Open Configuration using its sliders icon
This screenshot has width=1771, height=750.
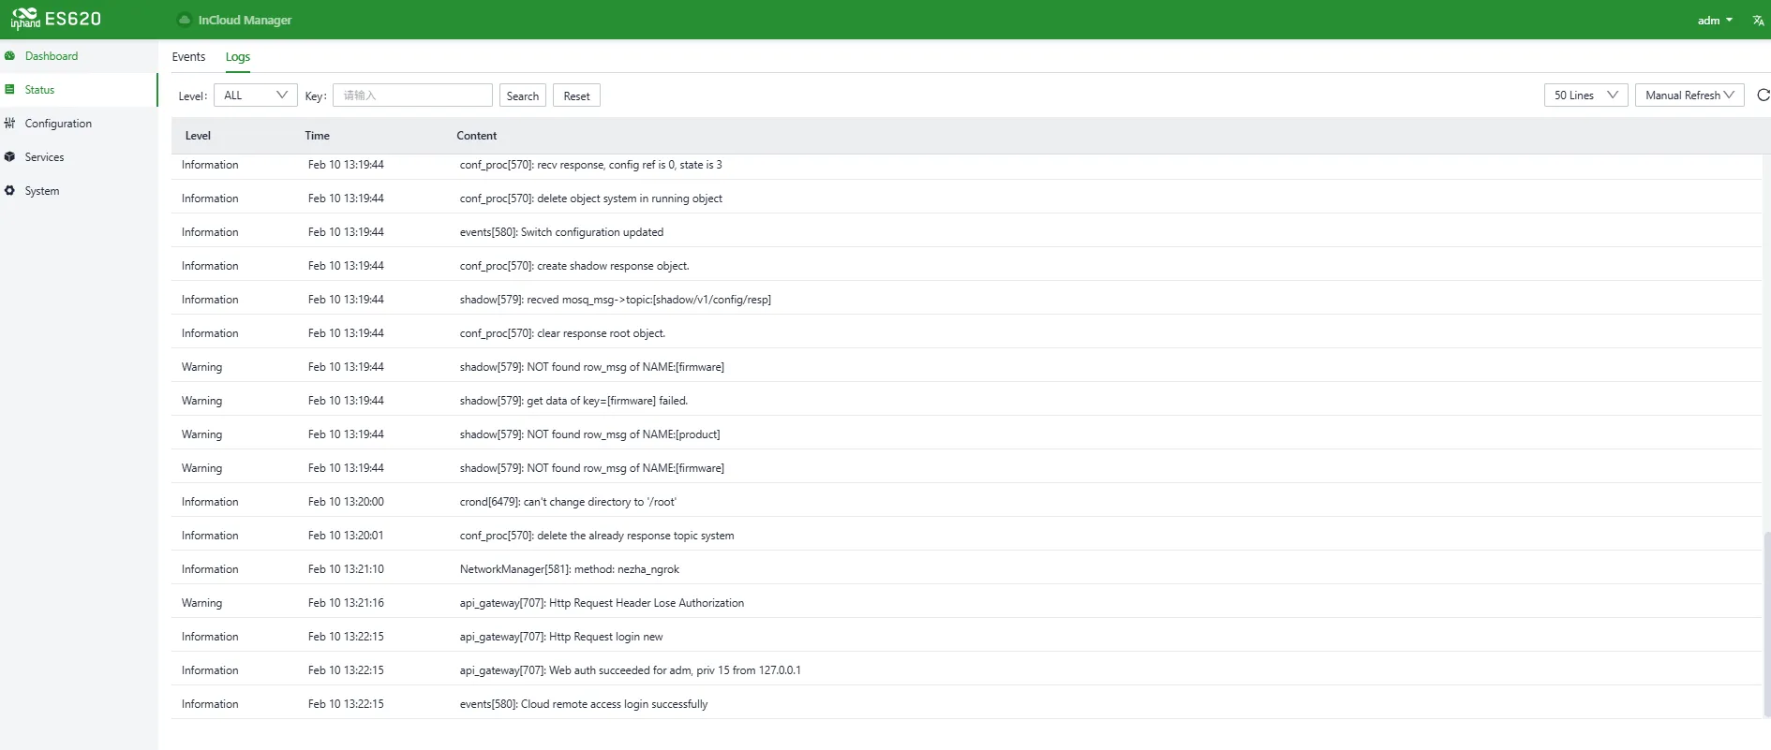click(x=9, y=124)
